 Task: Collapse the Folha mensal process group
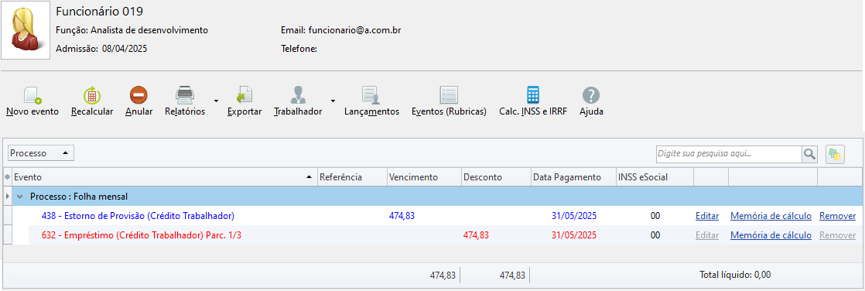click(20, 197)
